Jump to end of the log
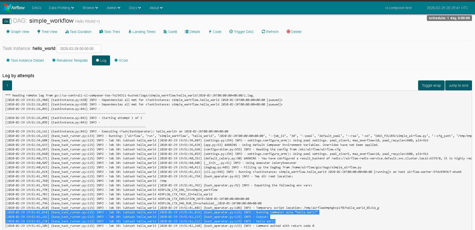Screen dimensions: 475x230 pos(458,85)
